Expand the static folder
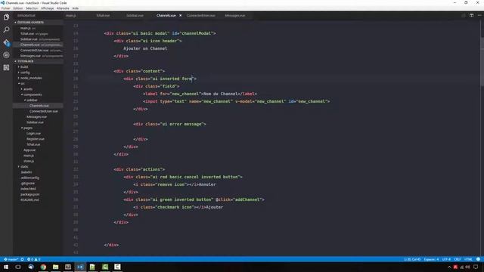This screenshot has height=272, width=484. click(x=24, y=167)
